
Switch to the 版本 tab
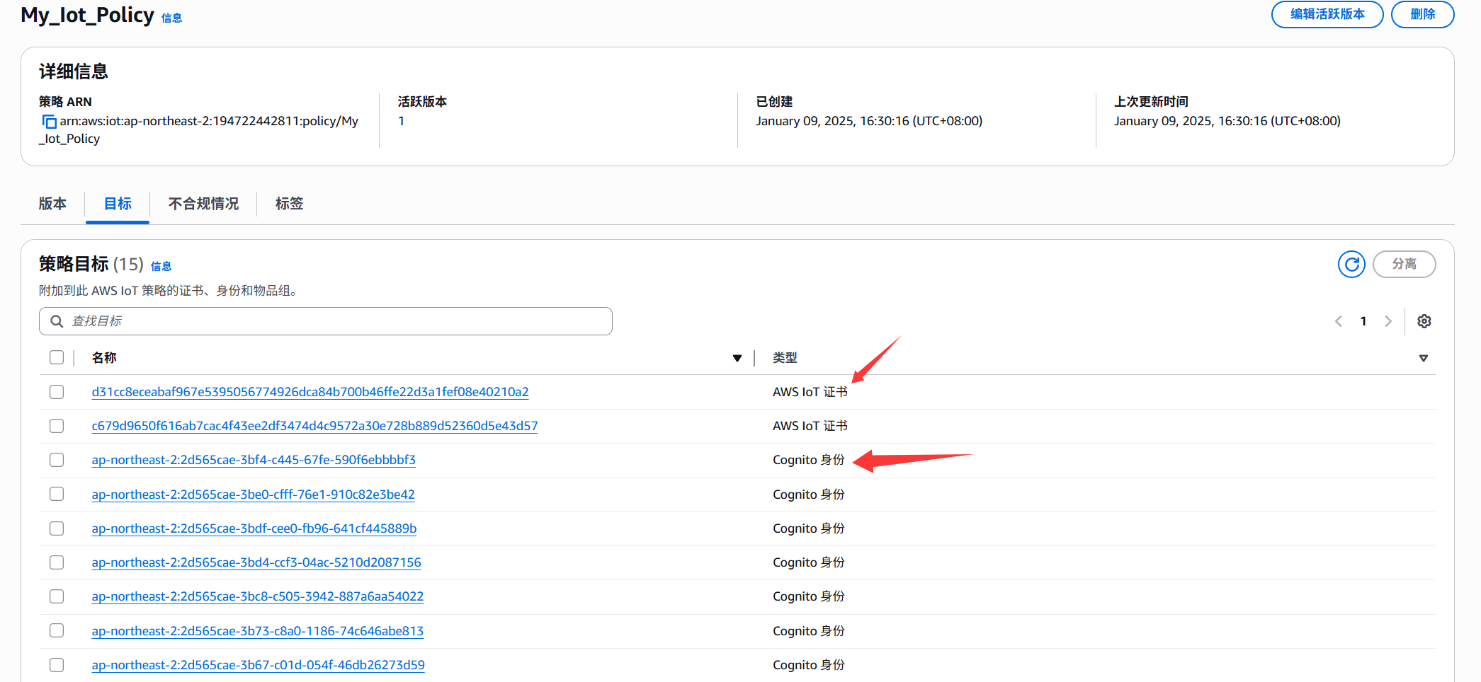pyautogui.click(x=52, y=204)
